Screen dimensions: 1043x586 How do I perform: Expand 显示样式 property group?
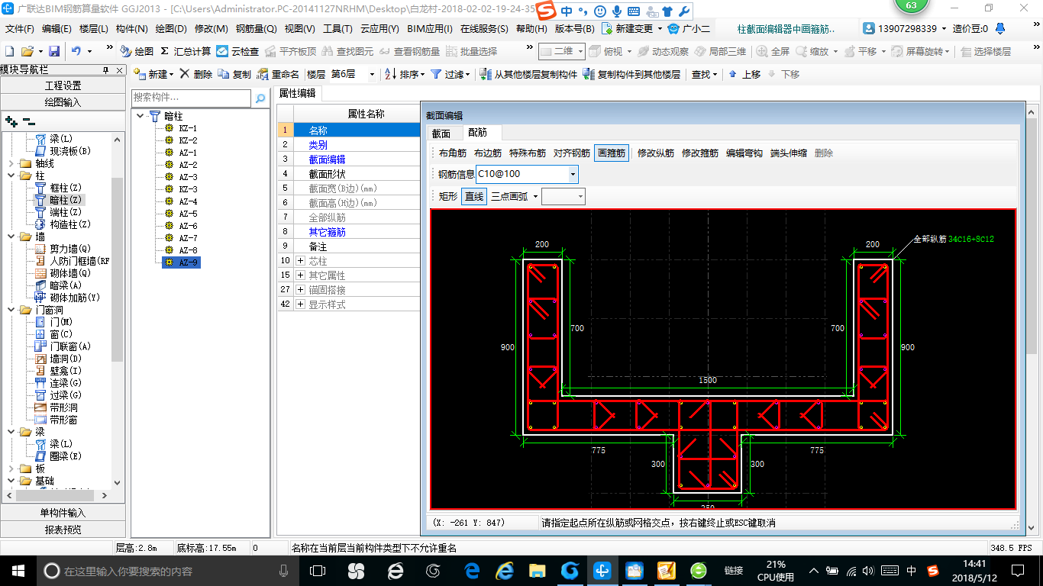pos(300,304)
